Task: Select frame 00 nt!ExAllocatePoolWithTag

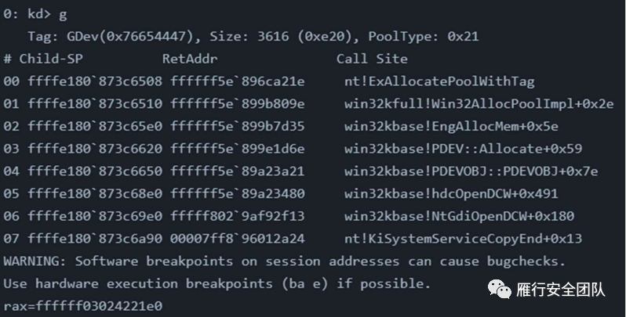Action: coord(269,81)
